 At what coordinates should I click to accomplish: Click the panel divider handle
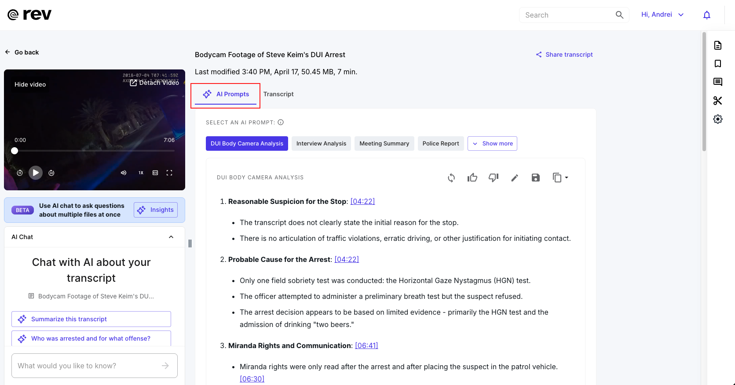[190, 243]
